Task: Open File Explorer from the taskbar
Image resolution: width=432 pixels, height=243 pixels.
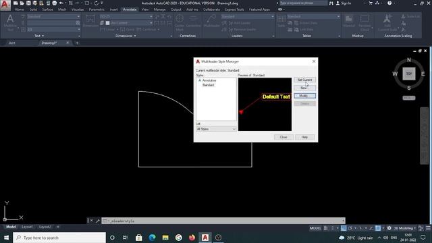Action: [x=165, y=238]
